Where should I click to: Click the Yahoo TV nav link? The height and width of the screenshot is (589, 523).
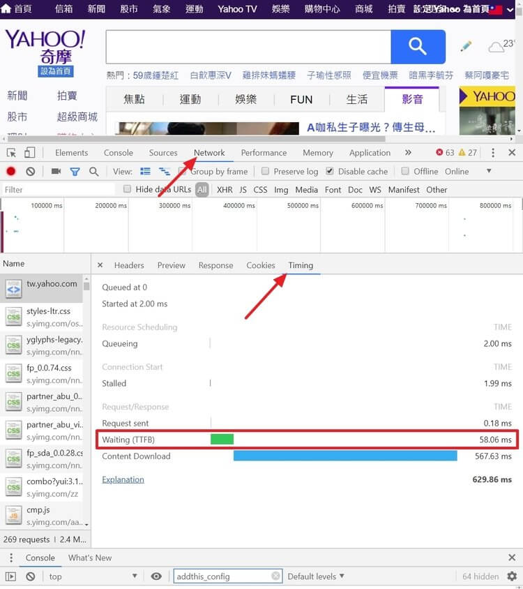tap(237, 9)
